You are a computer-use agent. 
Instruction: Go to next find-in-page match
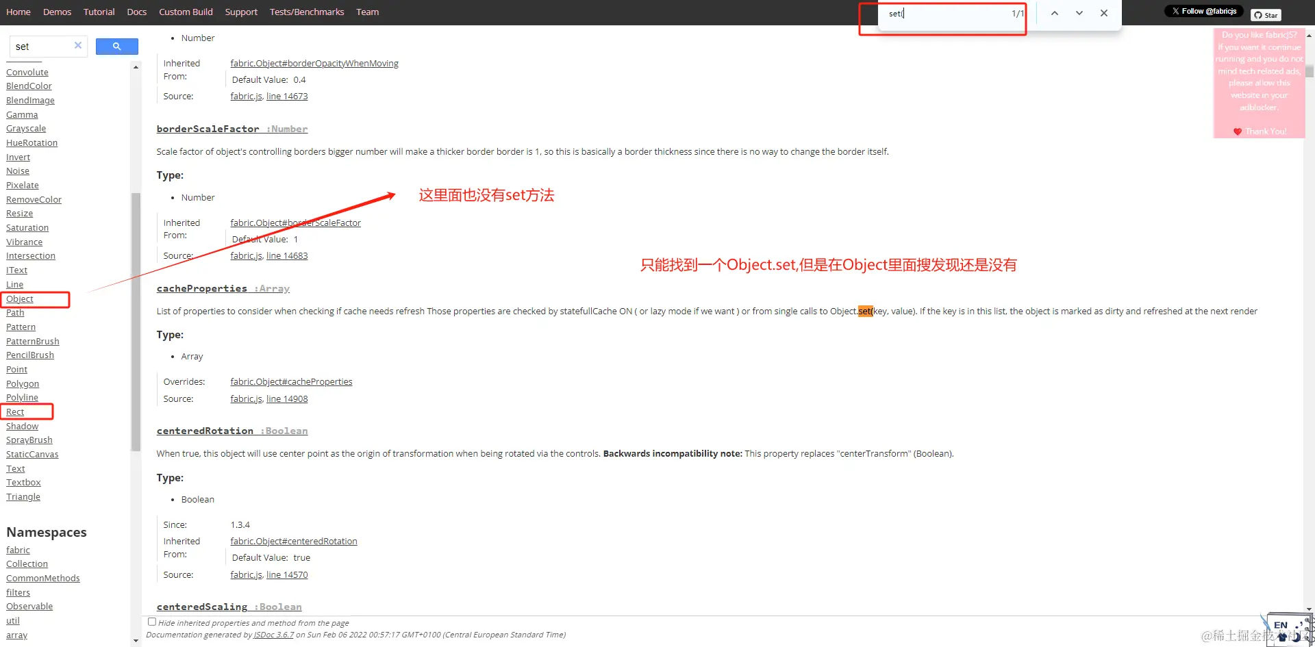click(x=1079, y=13)
